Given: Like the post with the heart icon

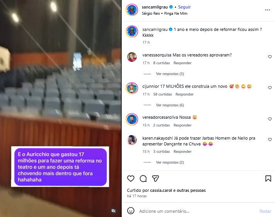Looking at the screenshot, I should coord(131,179).
